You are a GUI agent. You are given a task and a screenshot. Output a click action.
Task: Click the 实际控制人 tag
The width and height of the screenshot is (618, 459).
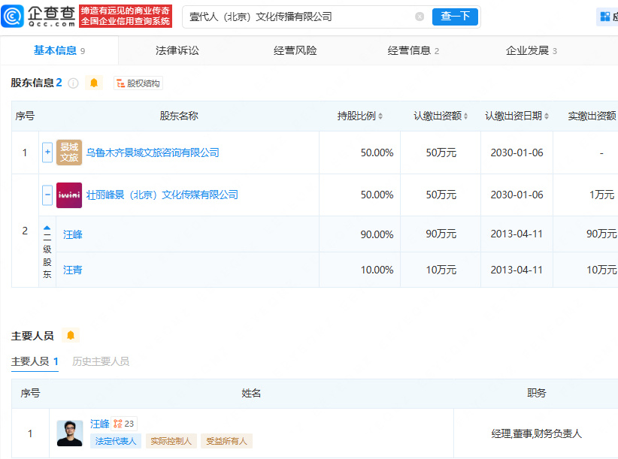[x=171, y=441]
